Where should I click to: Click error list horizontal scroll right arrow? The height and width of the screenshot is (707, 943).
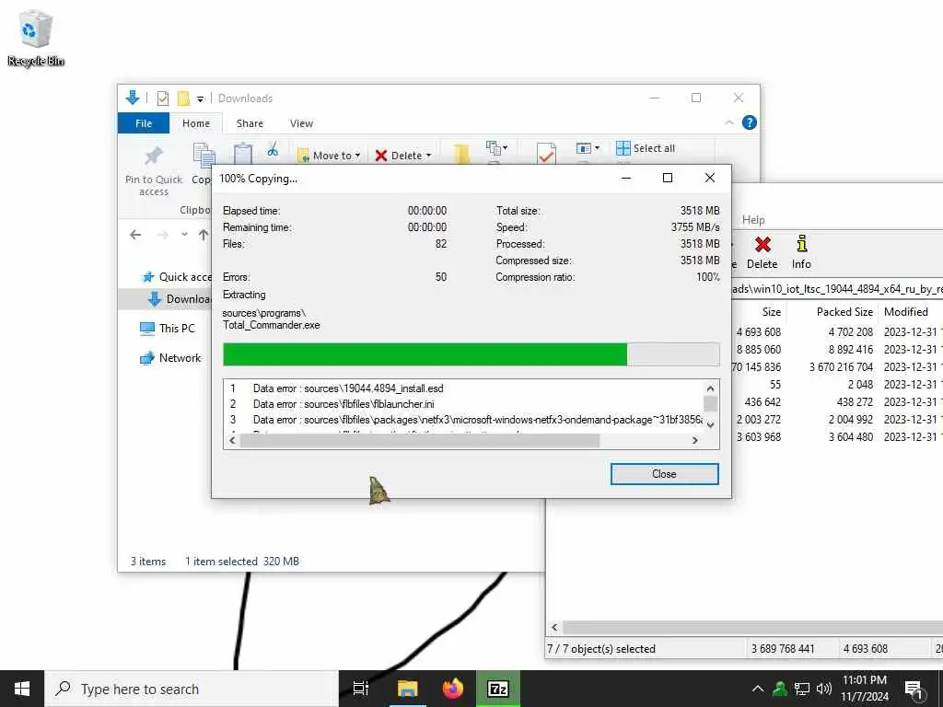695,441
